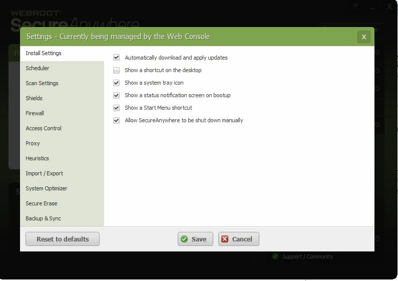Click the Reset to defaults button
The height and width of the screenshot is (281, 398).
point(63,239)
